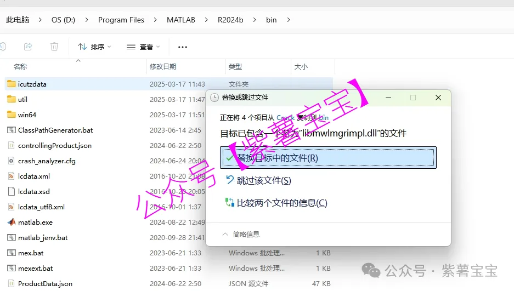
Task: Click the lcdata.xml file icon
Action: click(x=12, y=176)
